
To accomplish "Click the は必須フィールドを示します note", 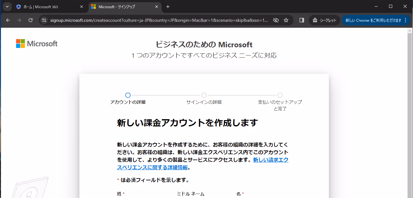I will [x=153, y=180].
